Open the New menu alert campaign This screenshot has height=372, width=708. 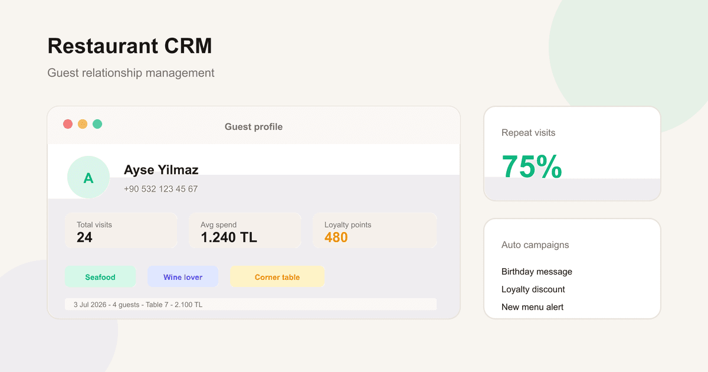pyautogui.click(x=532, y=307)
